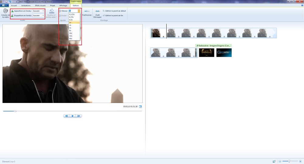Click the play button under preview
This screenshot has width=304, height=164.
[x=73, y=116]
